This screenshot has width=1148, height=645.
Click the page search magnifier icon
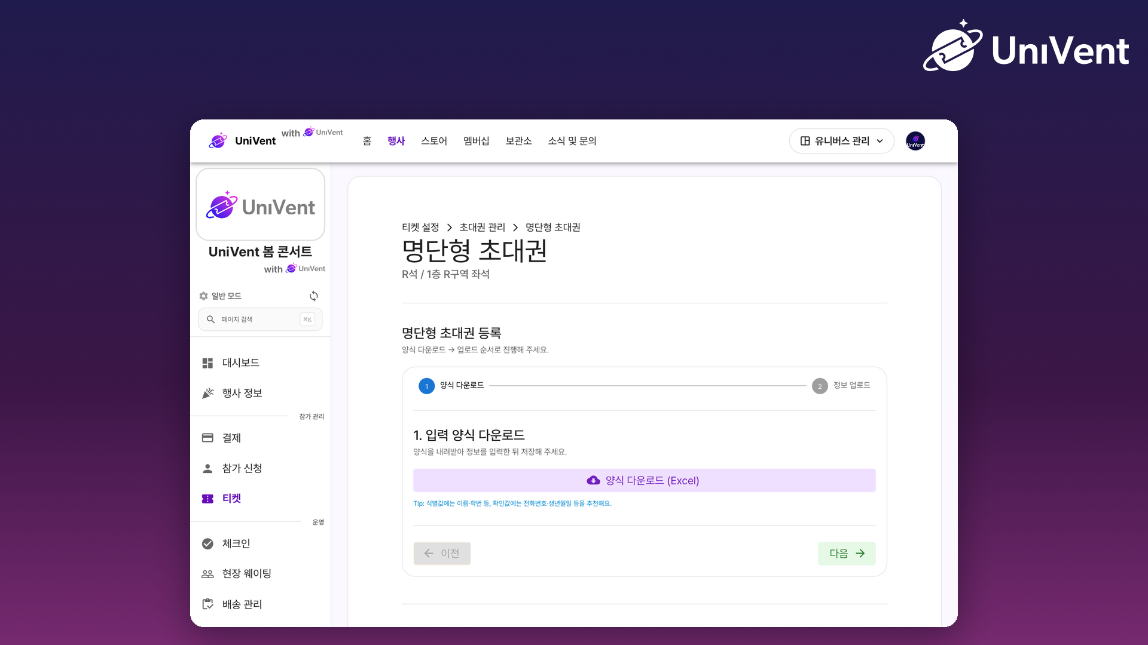pos(210,320)
